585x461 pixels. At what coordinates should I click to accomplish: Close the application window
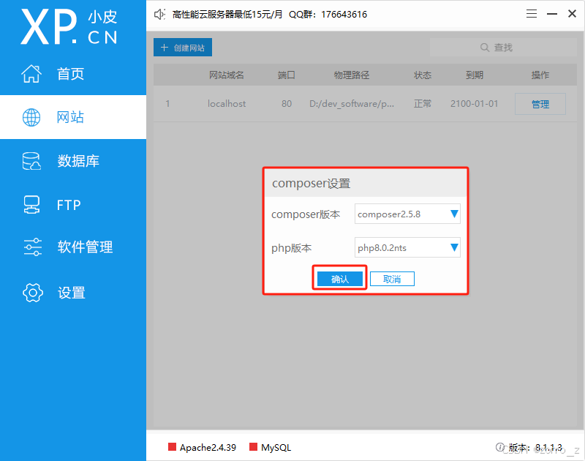572,14
